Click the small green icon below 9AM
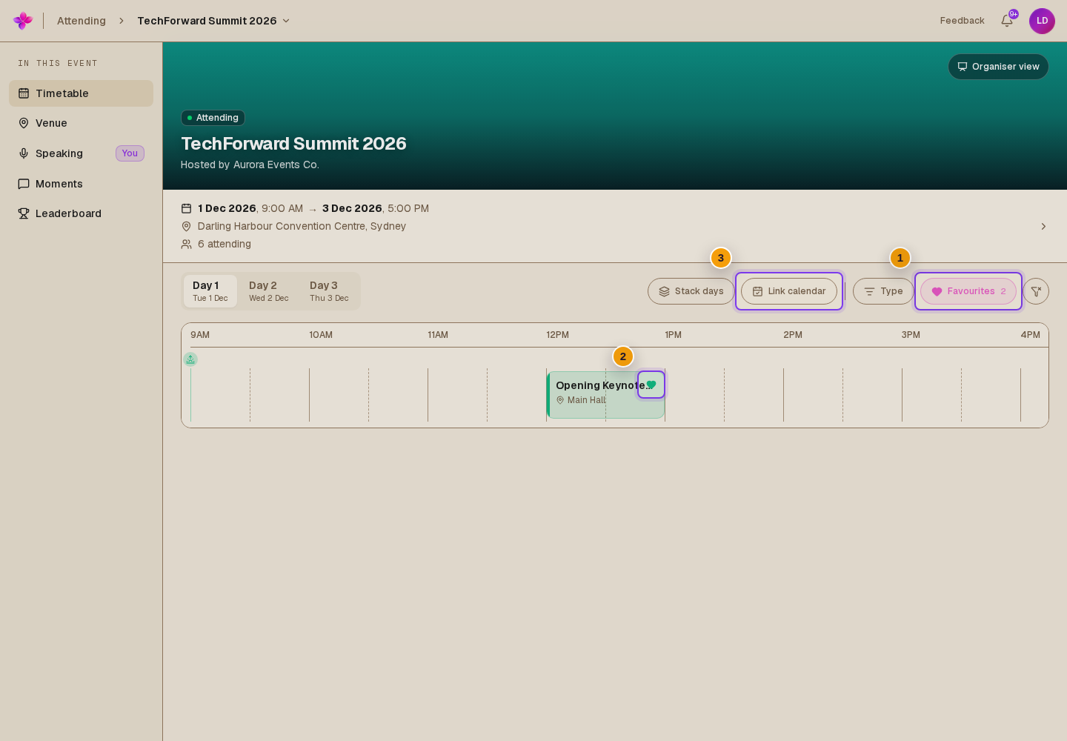 pos(190,359)
